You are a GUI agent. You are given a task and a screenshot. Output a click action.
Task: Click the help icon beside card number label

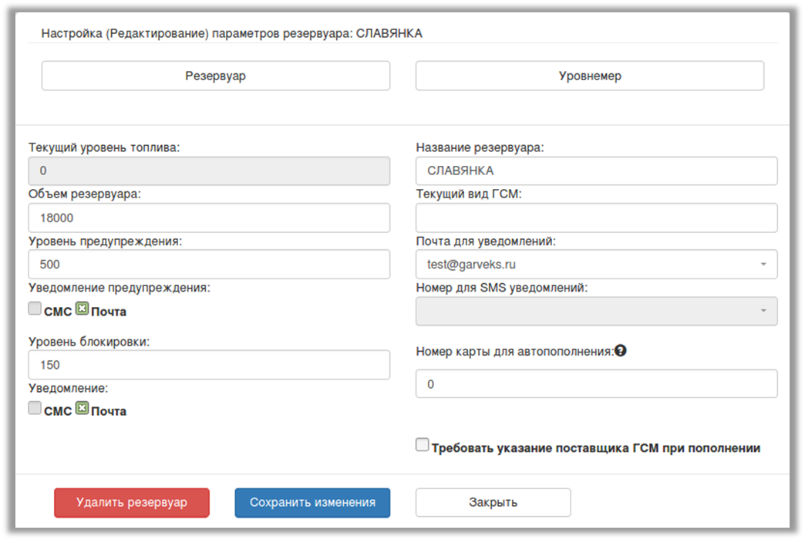pos(621,350)
